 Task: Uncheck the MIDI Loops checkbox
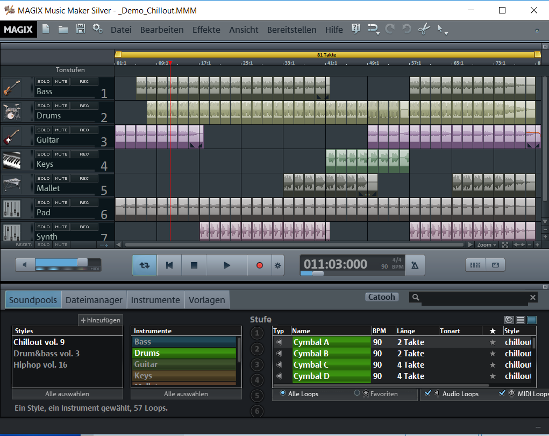click(502, 393)
